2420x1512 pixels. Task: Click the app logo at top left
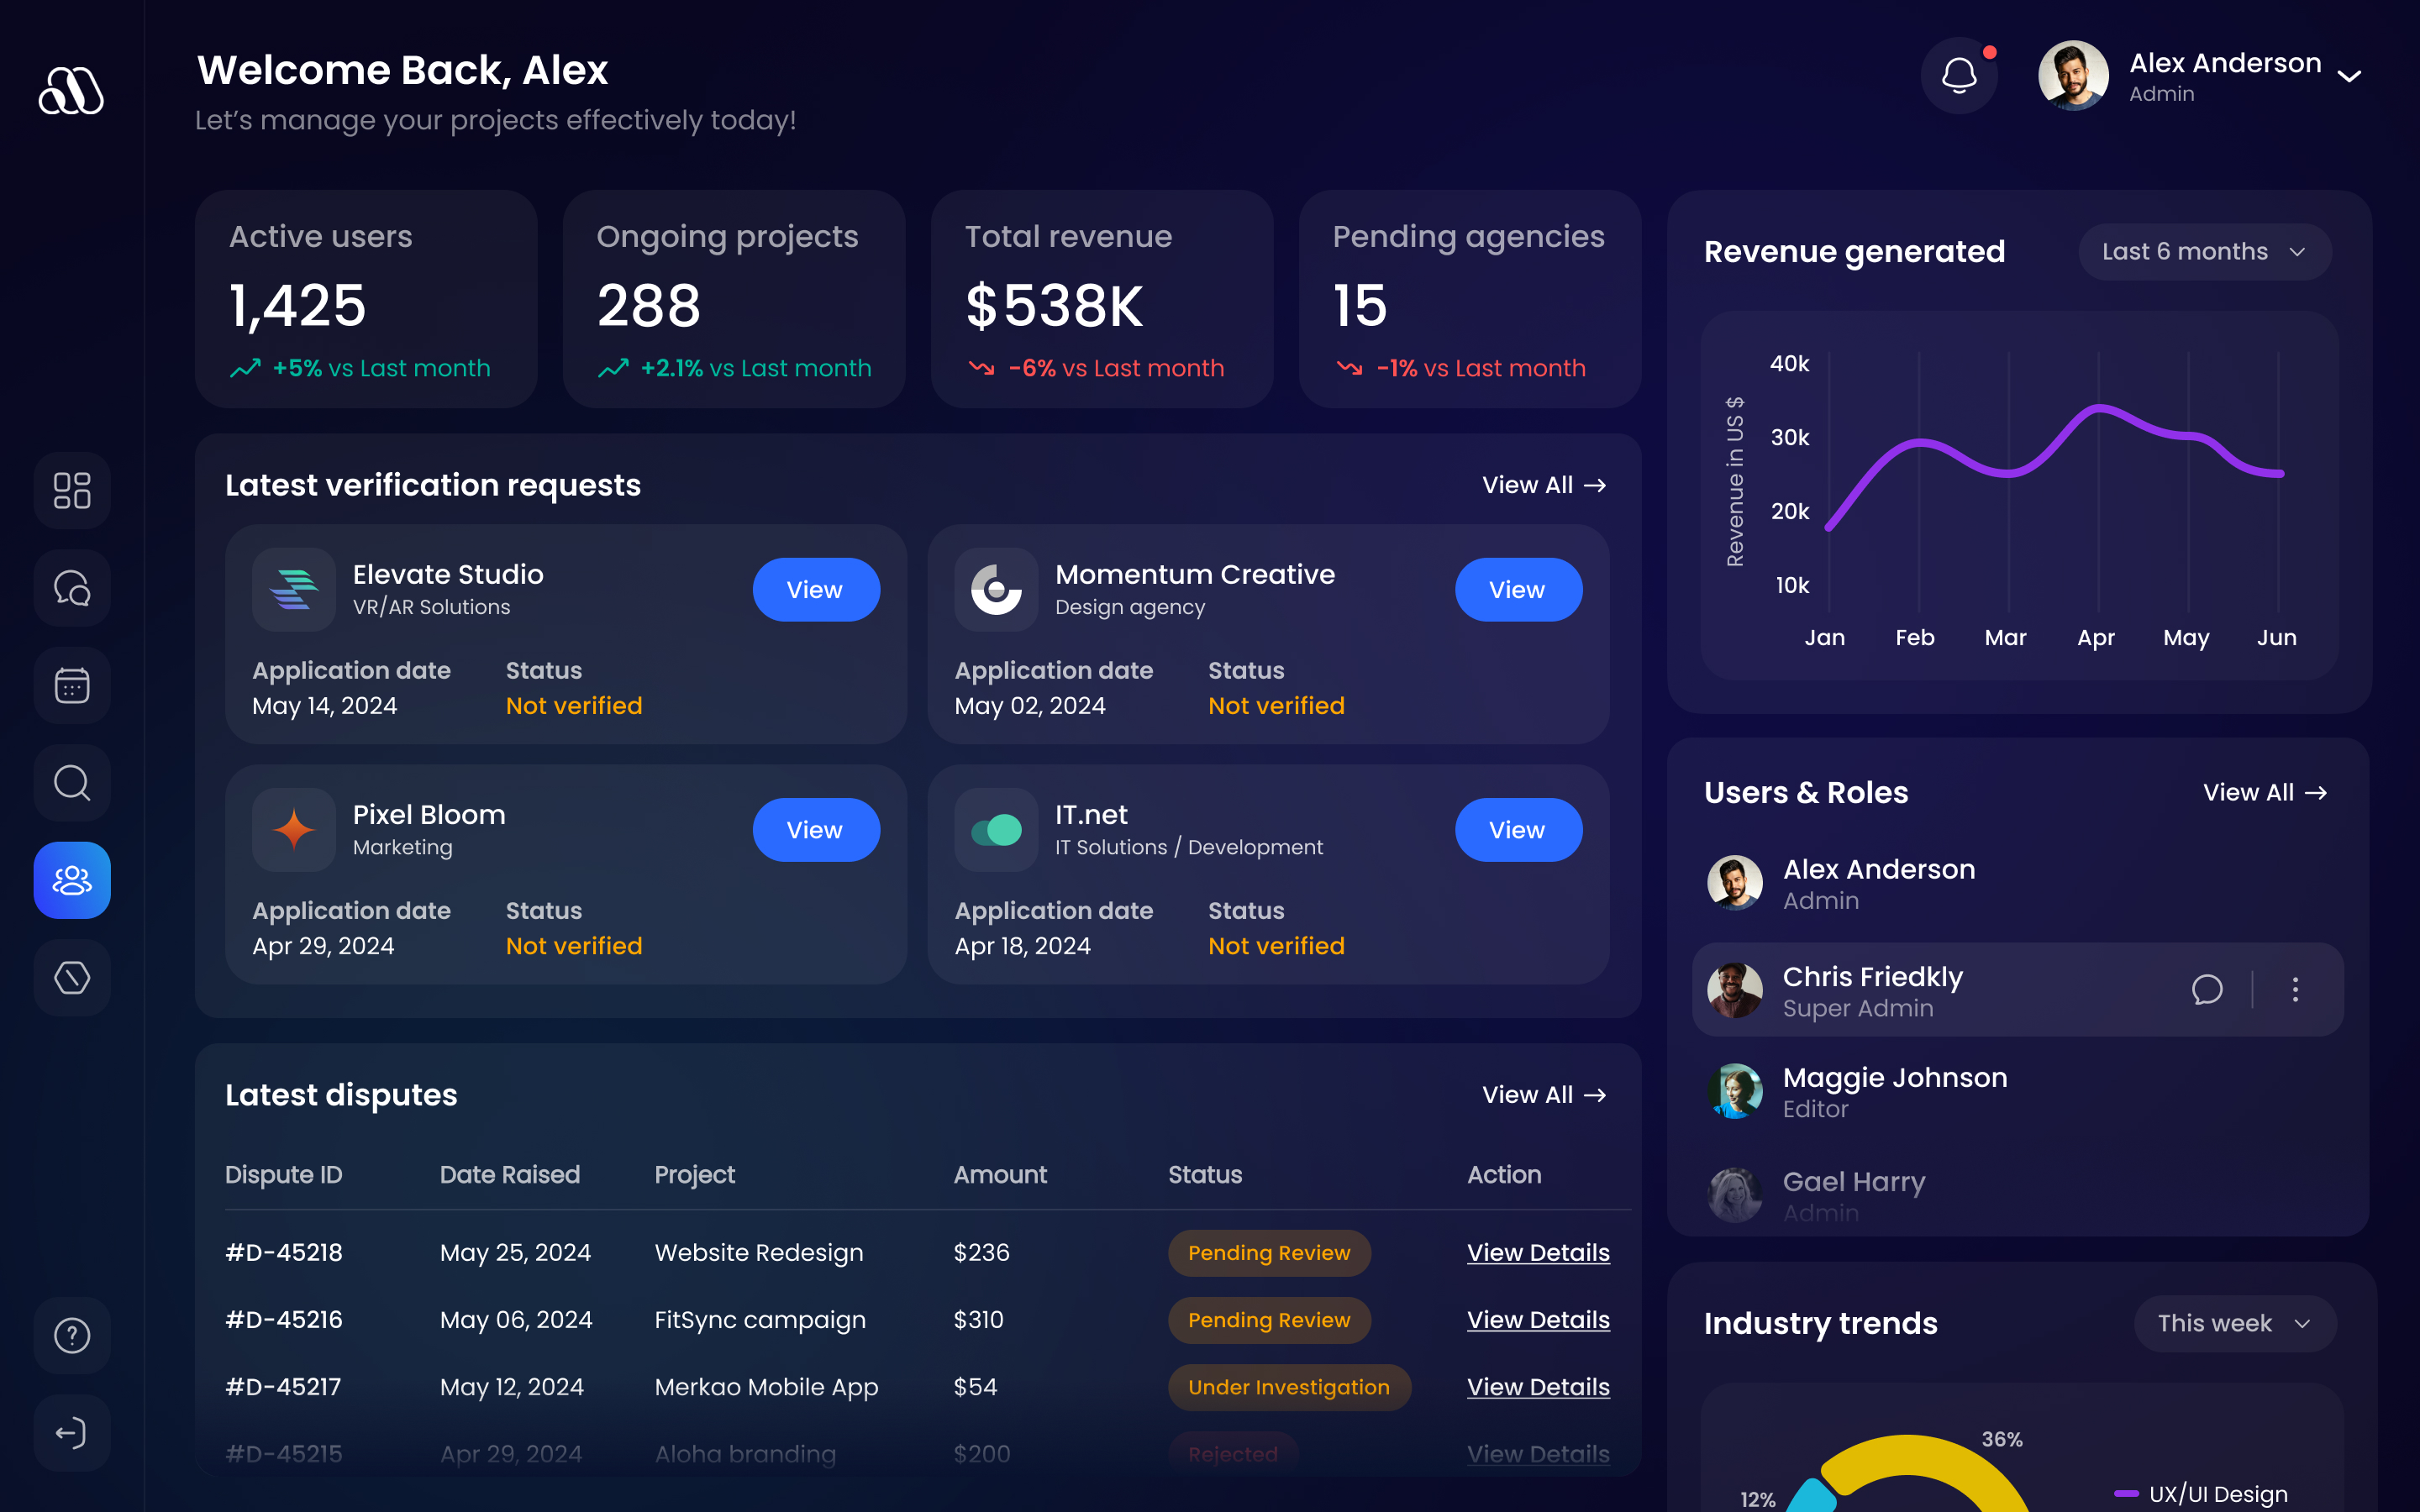[71, 90]
